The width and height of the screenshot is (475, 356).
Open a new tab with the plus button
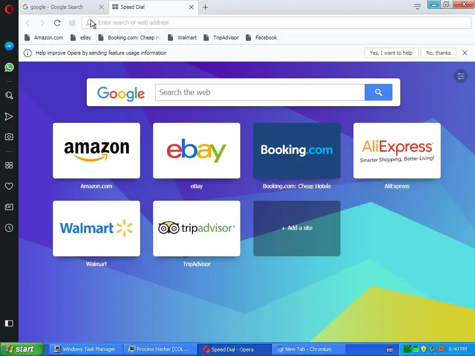coord(205,7)
